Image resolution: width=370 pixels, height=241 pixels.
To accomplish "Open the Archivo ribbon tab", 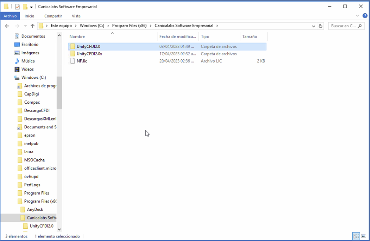I will coord(10,16).
